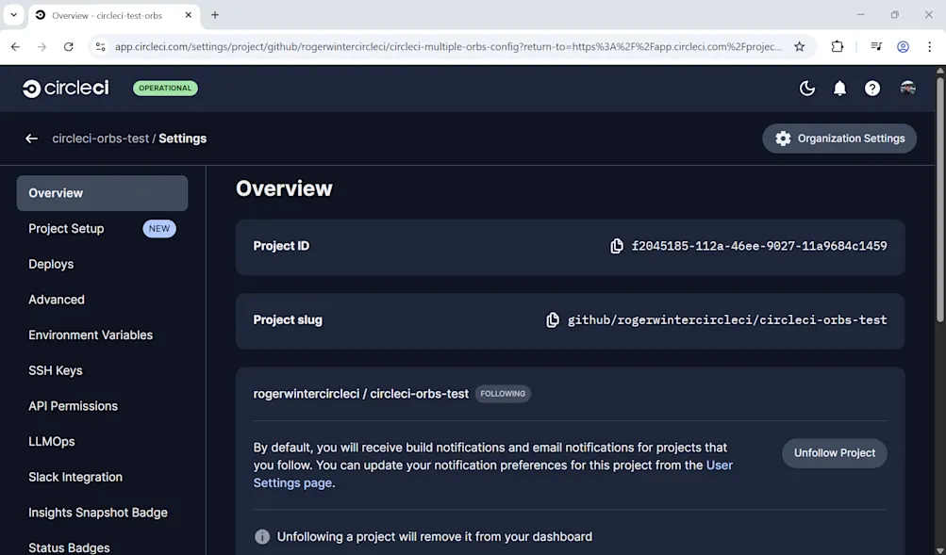The height and width of the screenshot is (555, 946).
Task: Open notifications via the bell icon
Action: [x=839, y=88]
